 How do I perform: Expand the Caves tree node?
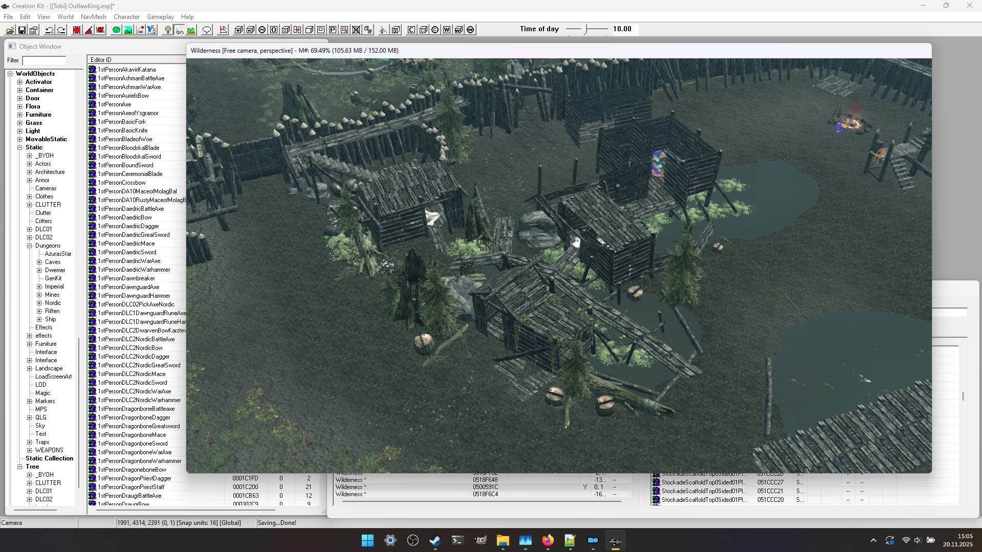point(39,262)
